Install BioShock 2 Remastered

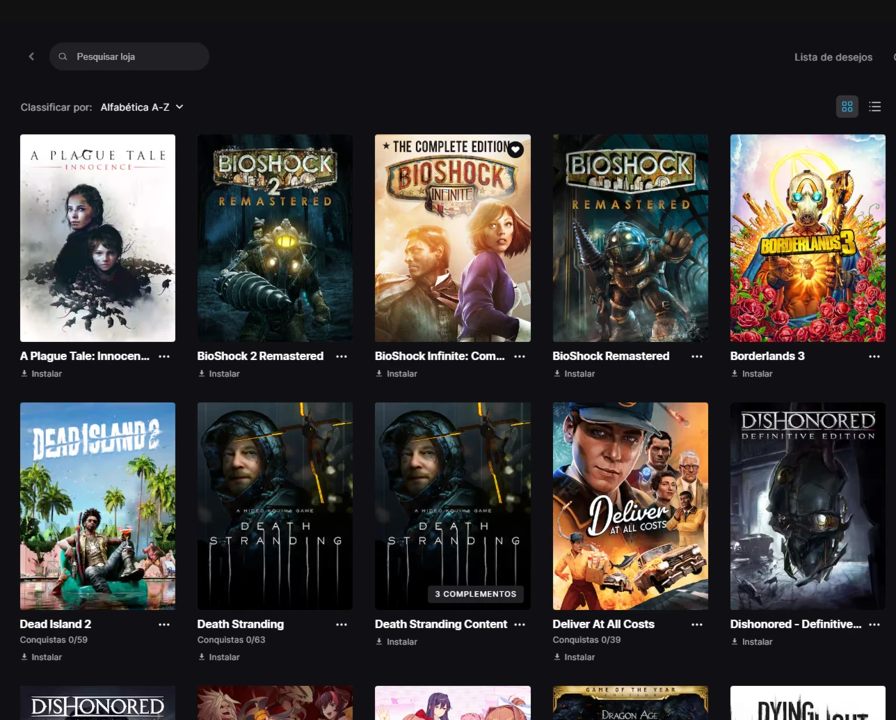[218, 374]
